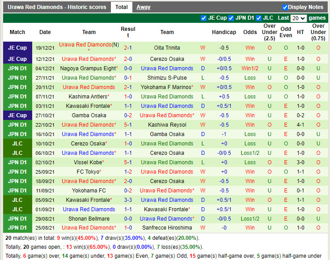This screenshot has height=260, width=330.
Task: Toggle the Display Notes checkbox
Action: pos(285,7)
